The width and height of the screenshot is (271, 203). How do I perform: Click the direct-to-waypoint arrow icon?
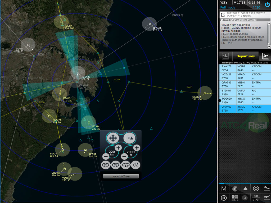(129, 138)
